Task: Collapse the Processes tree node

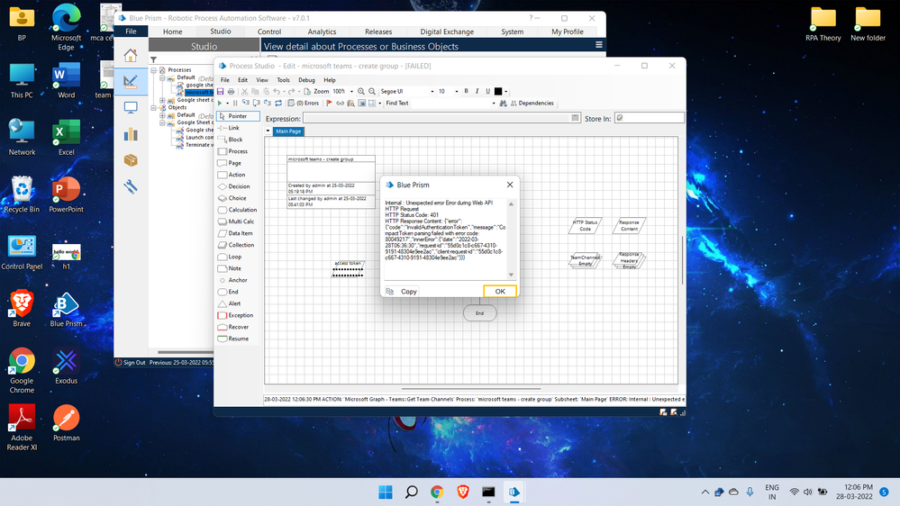Action: point(153,70)
